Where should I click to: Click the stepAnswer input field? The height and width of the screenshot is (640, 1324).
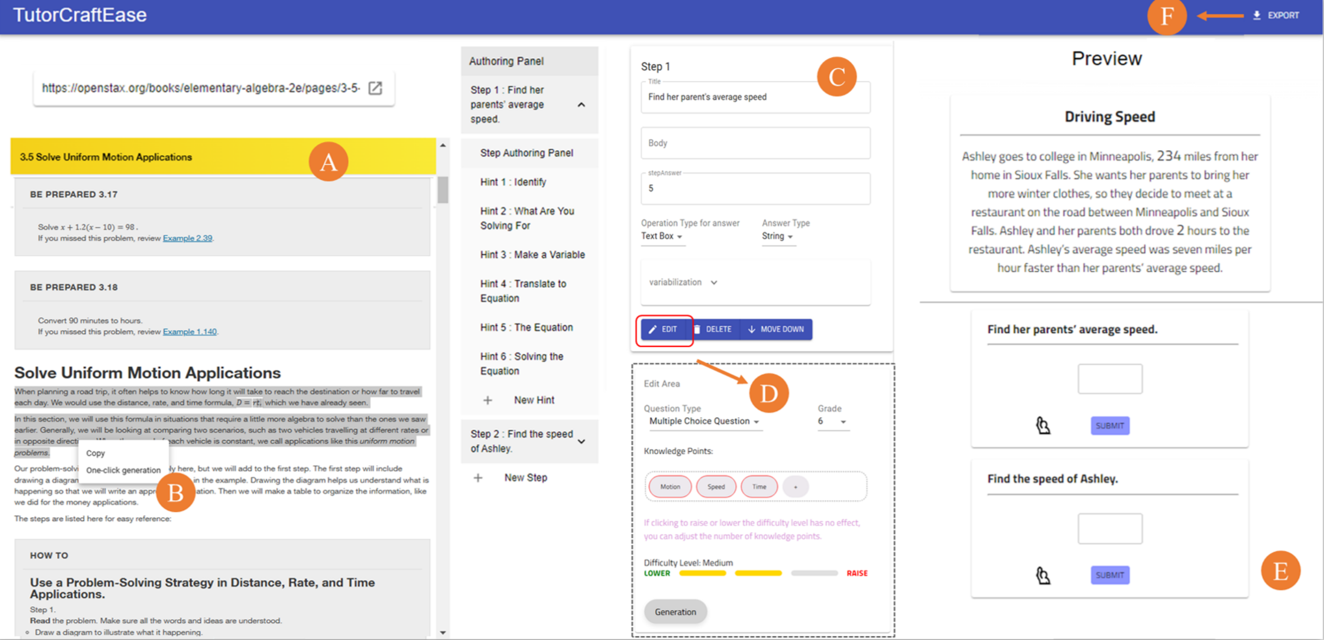click(755, 189)
